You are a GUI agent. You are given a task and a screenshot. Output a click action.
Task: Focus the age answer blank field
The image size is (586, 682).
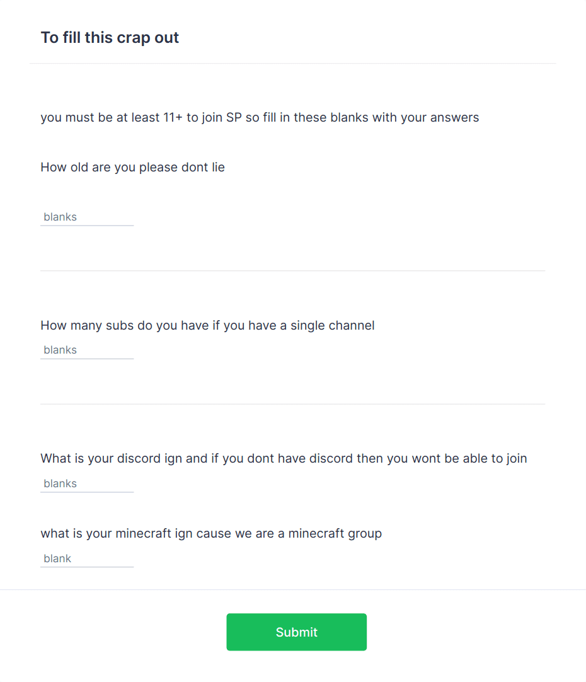coord(87,217)
